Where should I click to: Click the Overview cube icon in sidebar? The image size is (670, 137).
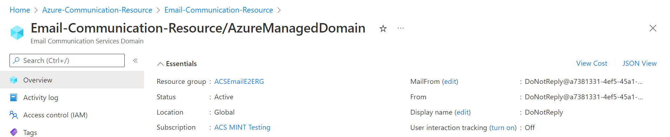pyautogui.click(x=14, y=80)
